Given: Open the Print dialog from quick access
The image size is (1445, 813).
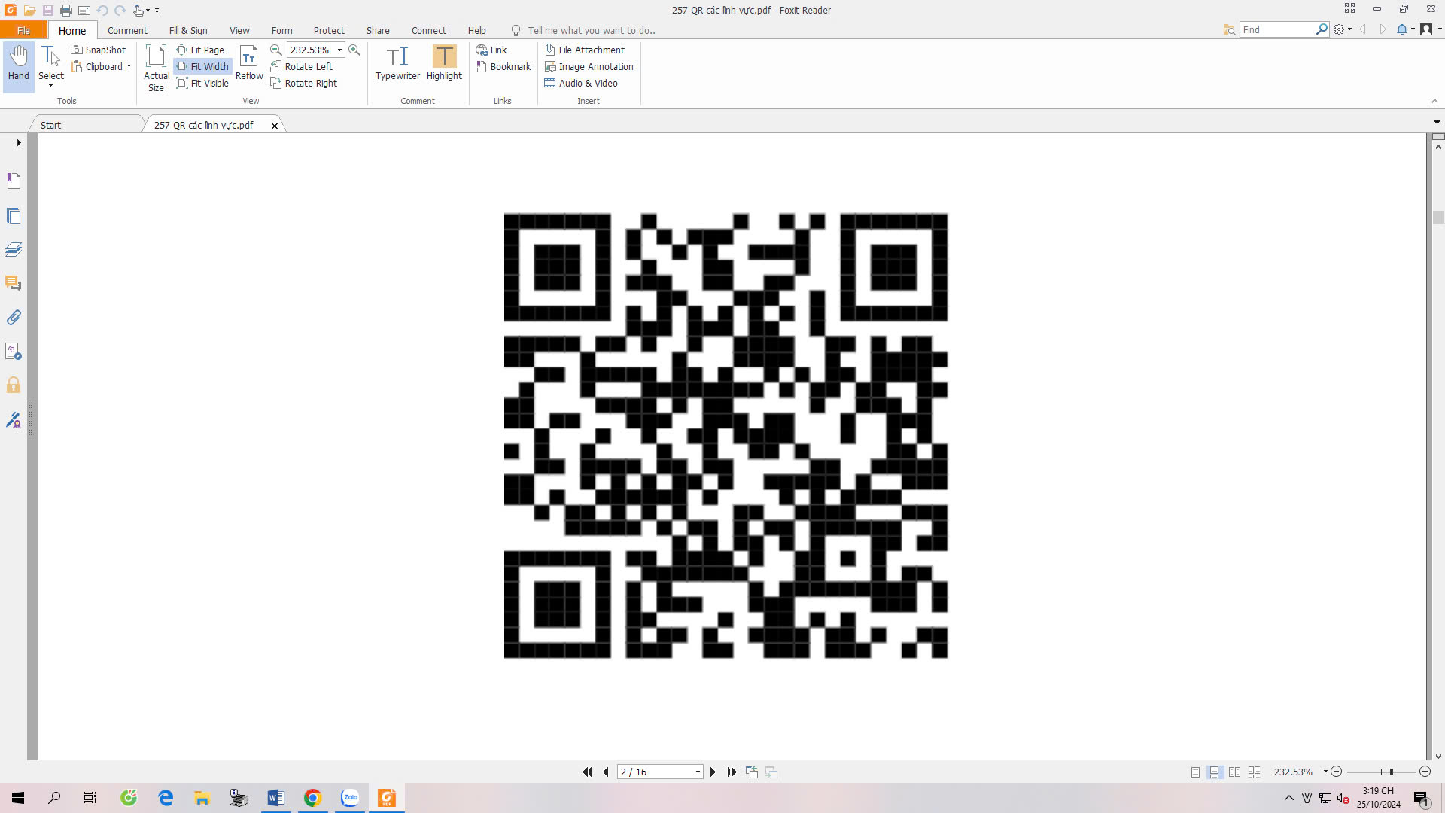Looking at the screenshot, I should coord(66,11).
